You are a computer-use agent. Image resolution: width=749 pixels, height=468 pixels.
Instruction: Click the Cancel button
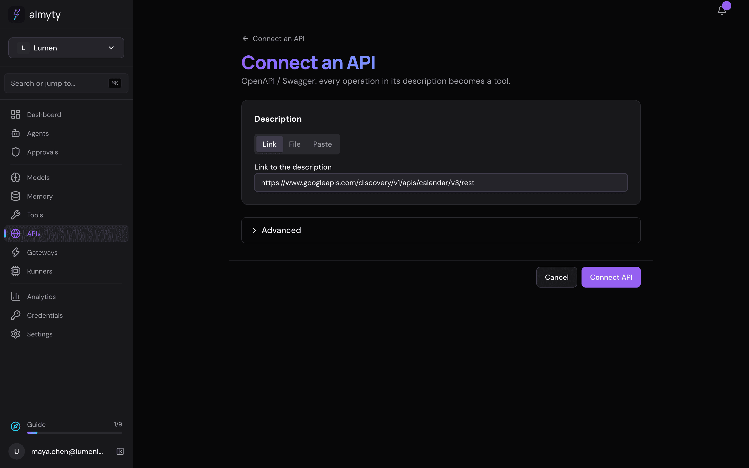(557, 277)
